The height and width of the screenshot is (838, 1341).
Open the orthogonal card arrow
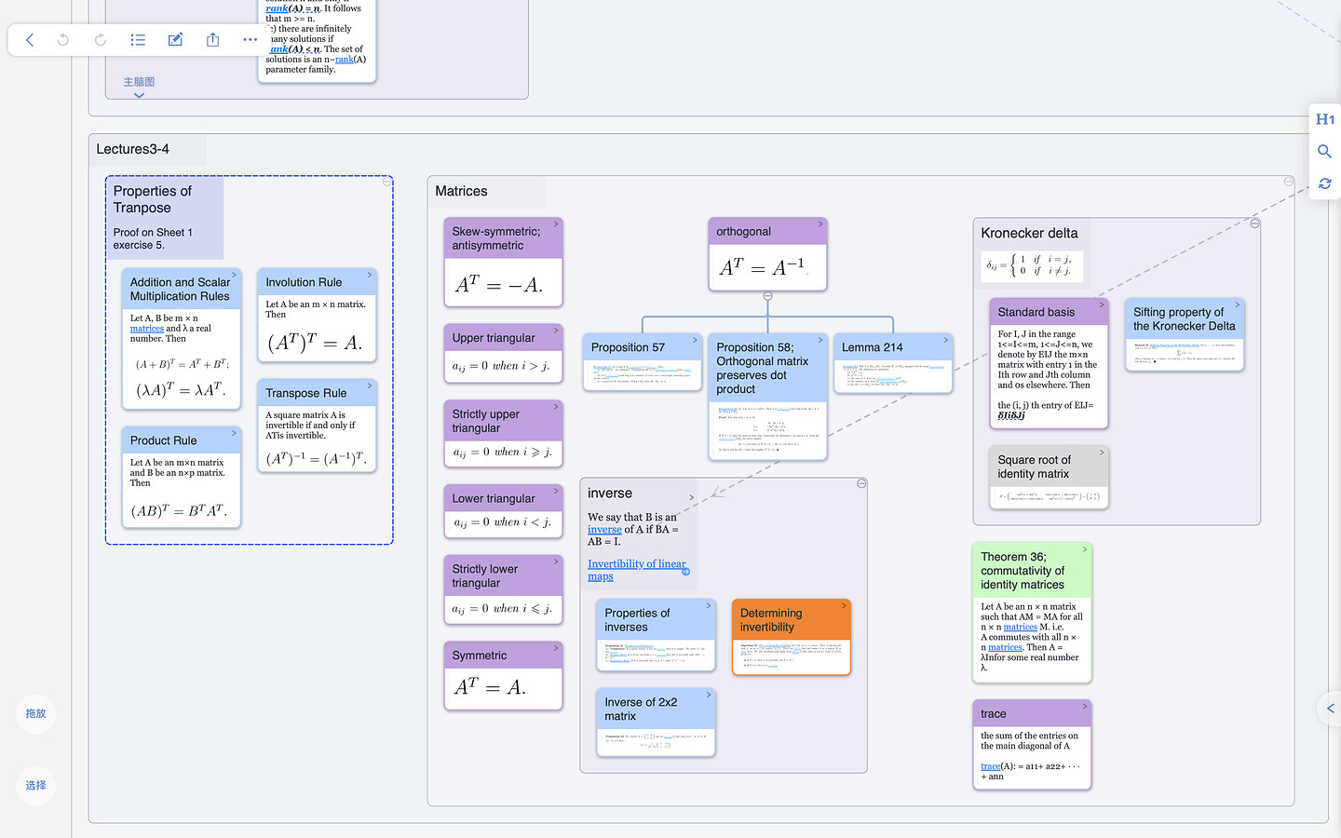point(820,223)
